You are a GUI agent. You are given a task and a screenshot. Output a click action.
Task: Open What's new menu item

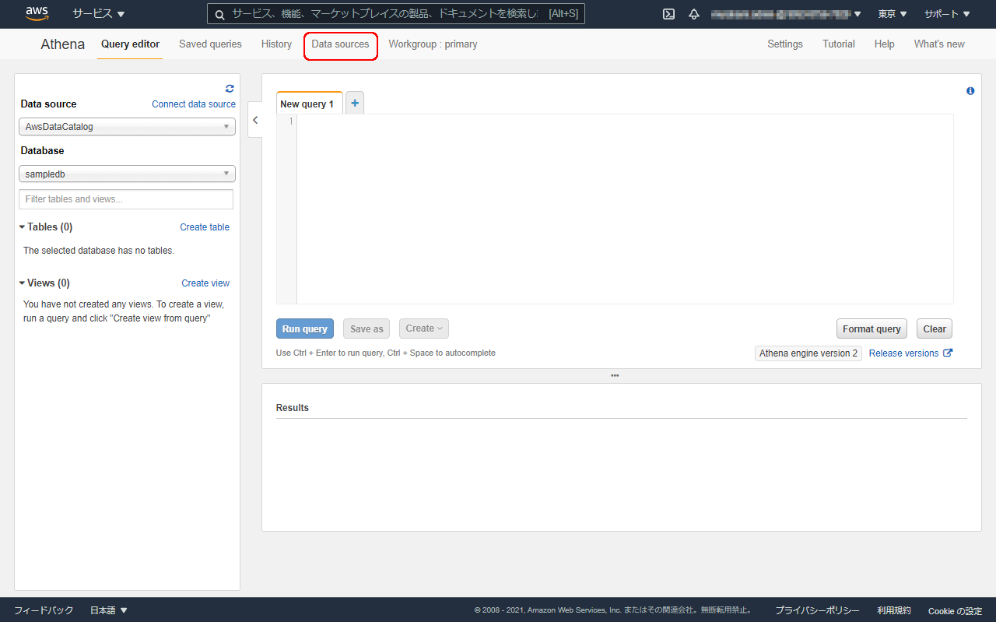(x=939, y=44)
